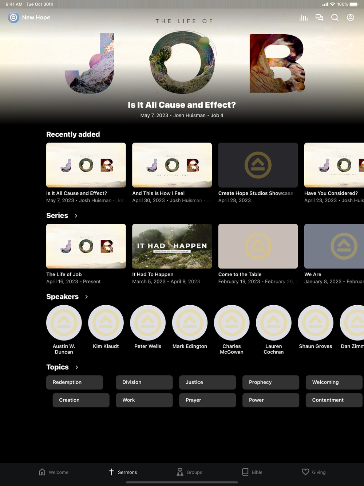The width and height of the screenshot is (364, 486).
Task: Choose the Prayer topic
Action: click(x=207, y=400)
